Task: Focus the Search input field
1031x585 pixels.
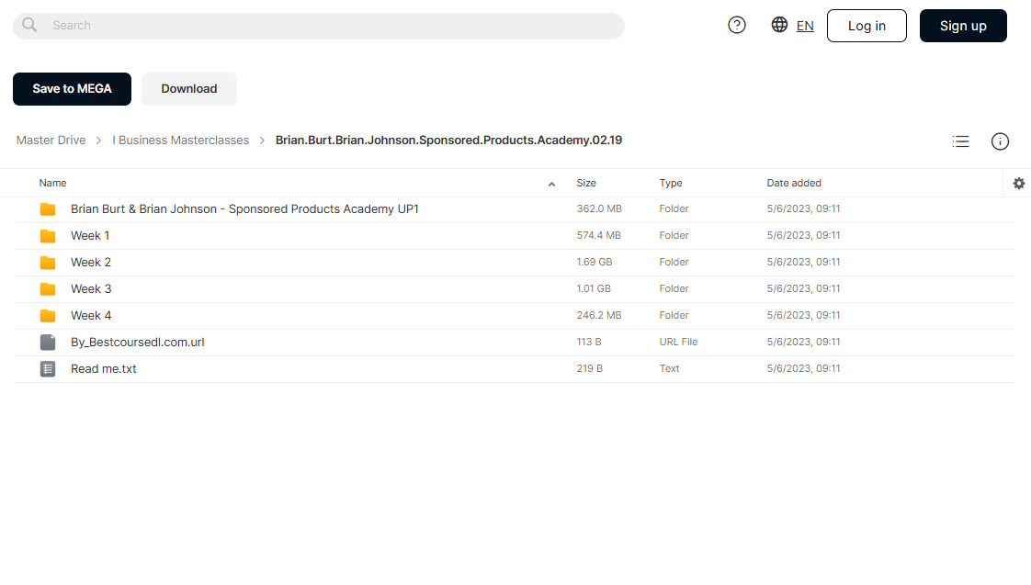Action: pyautogui.click(x=318, y=26)
